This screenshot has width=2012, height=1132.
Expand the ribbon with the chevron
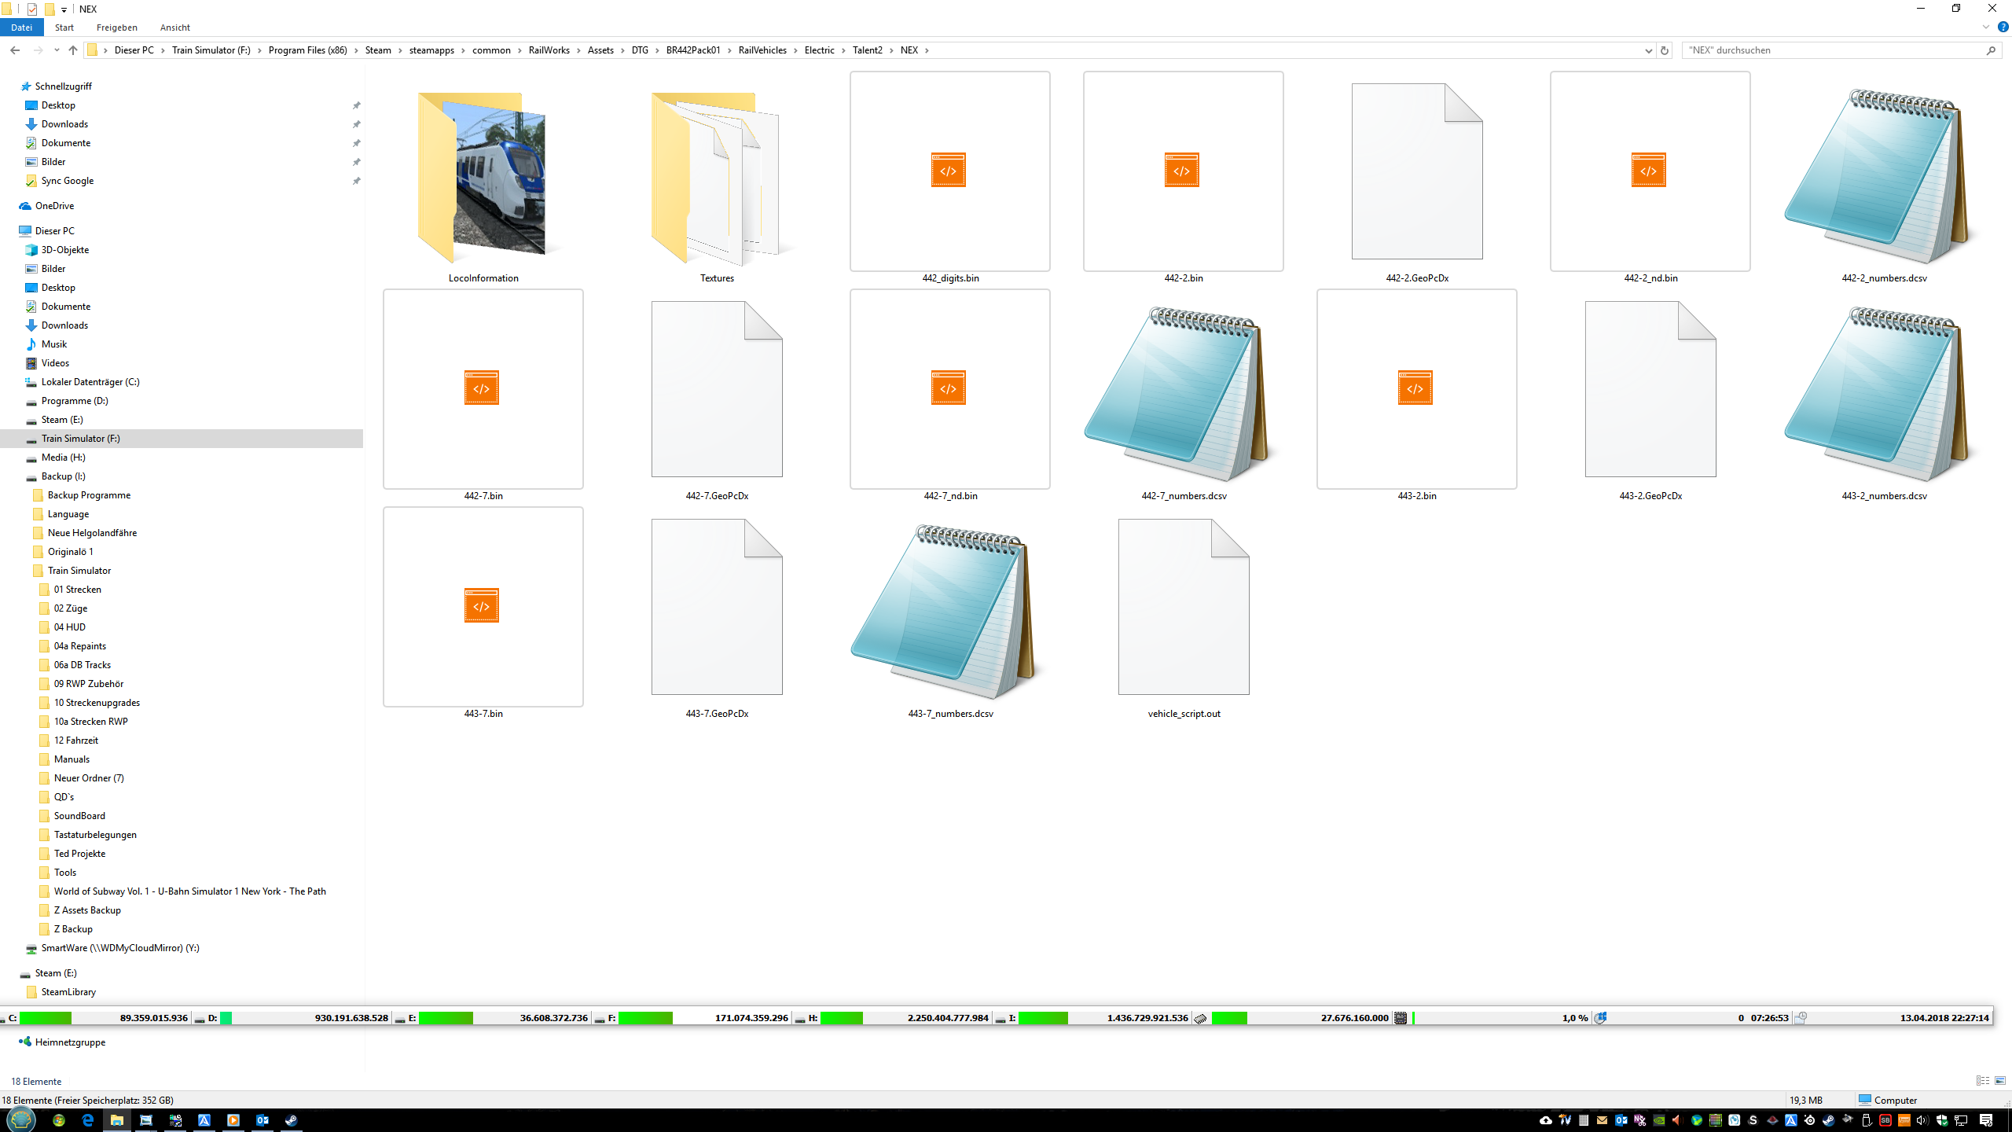click(x=1985, y=28)
